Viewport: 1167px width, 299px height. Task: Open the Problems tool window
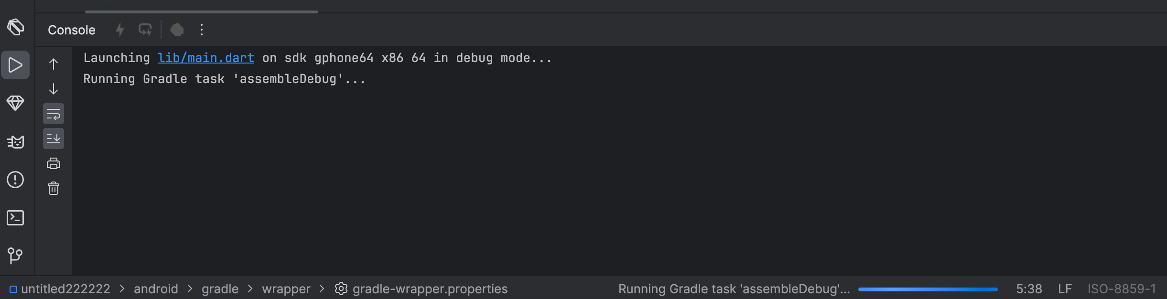point(15,180)
